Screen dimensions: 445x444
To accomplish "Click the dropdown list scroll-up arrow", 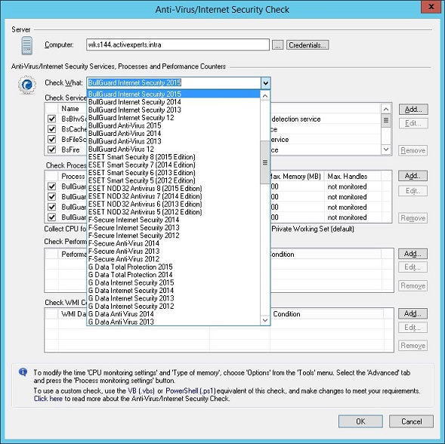I will click(265, 96).
